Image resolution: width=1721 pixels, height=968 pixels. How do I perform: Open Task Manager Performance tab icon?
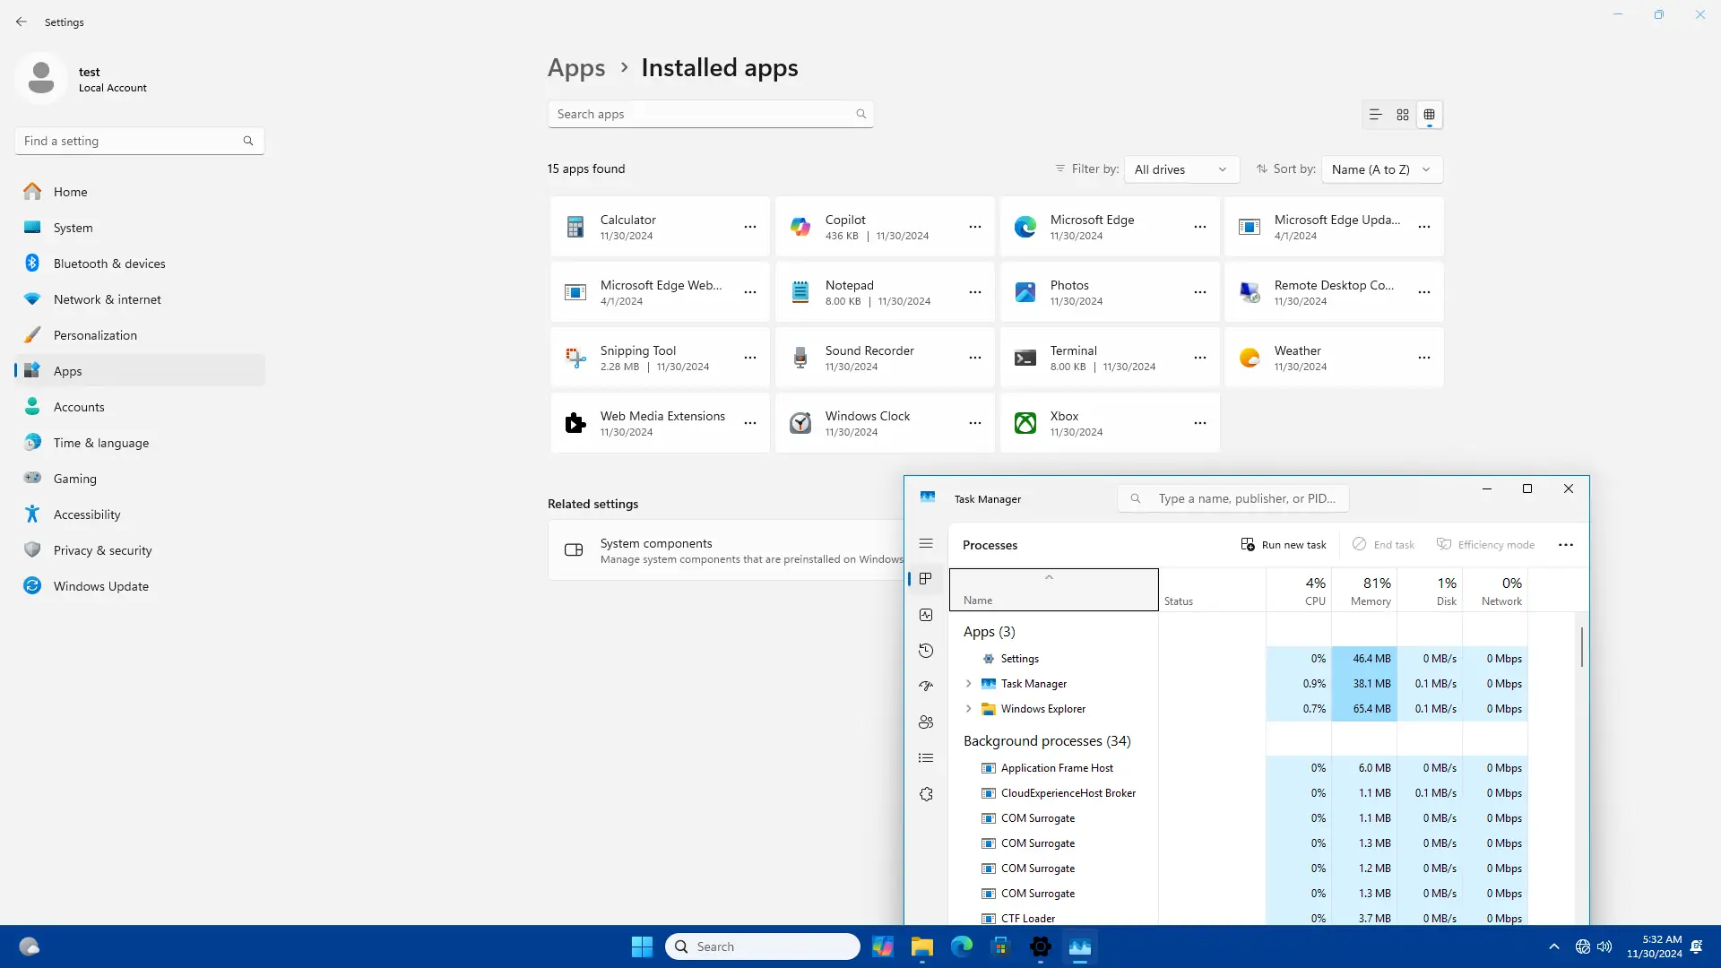pyautogui.click(x=926, y=615)
